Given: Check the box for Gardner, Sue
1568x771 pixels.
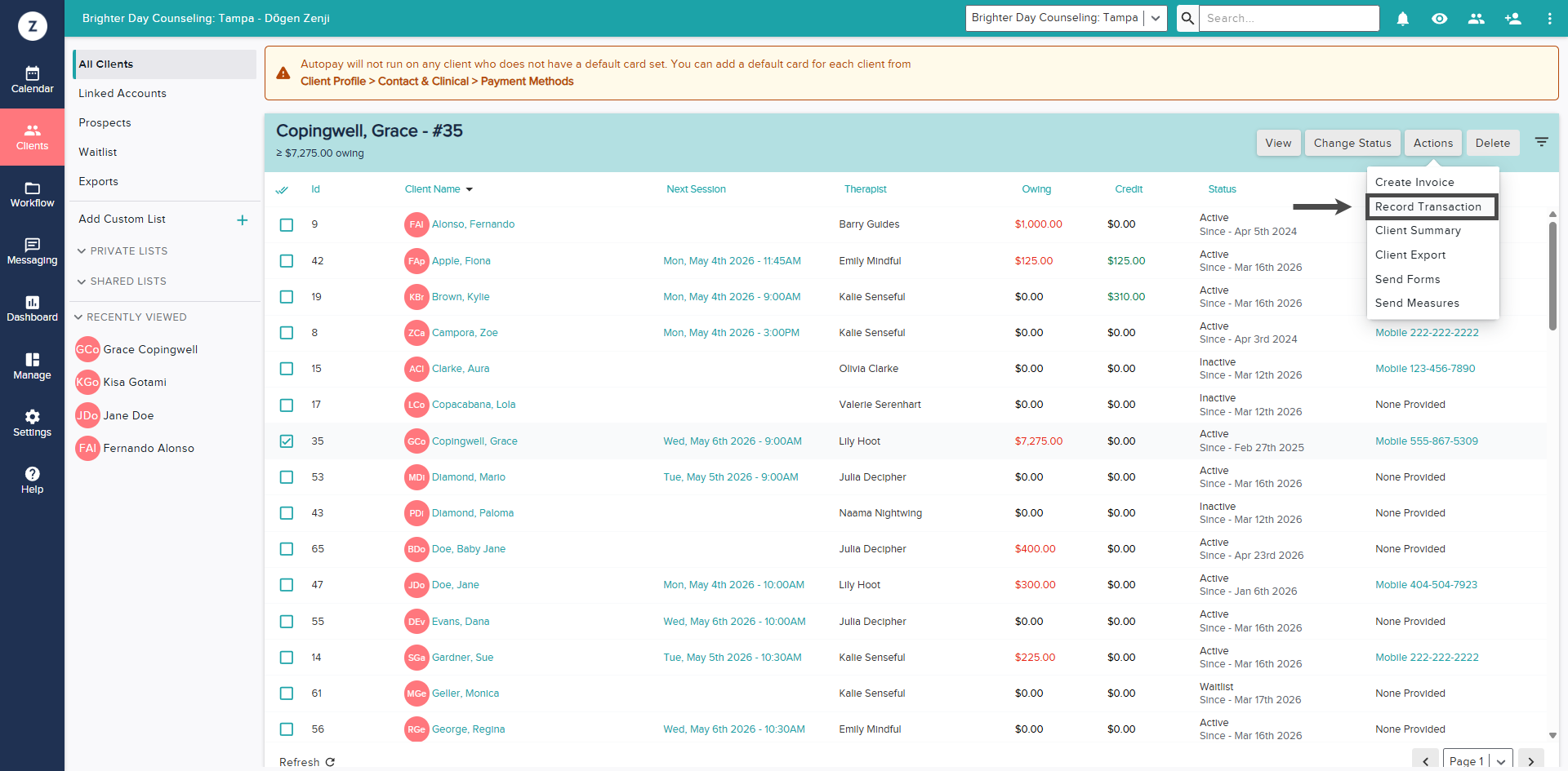Looking at the screenshot, I should tap(287, 658).
